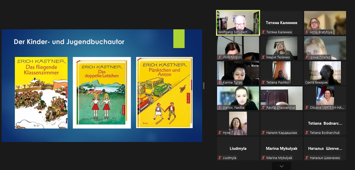
Task: Click muted mic icon for Наталья Шевченко
Action: (307, 158)
